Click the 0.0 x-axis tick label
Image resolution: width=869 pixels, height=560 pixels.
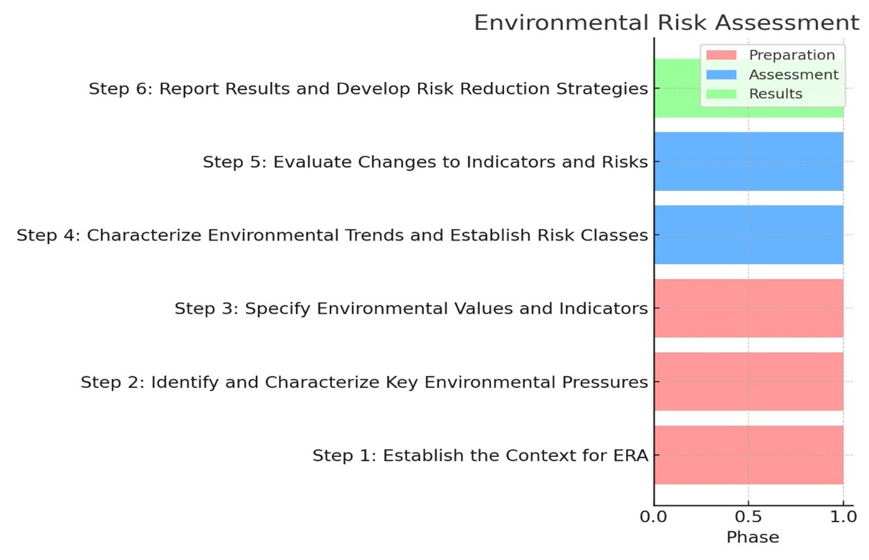pyautogui.click(x=653, y=517)
